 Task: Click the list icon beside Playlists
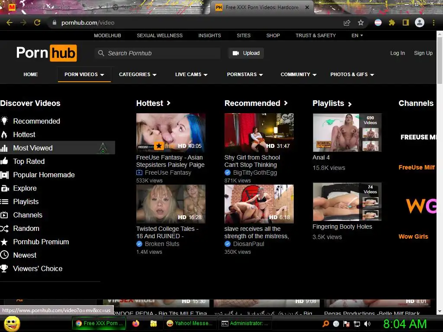[x=4, y=201]
